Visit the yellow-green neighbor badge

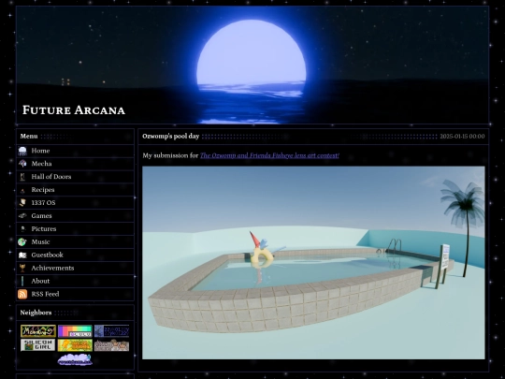pos(75,344)
